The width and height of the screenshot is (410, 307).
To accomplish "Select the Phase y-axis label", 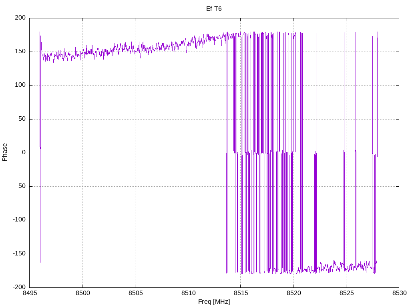I will click(5, 152).
